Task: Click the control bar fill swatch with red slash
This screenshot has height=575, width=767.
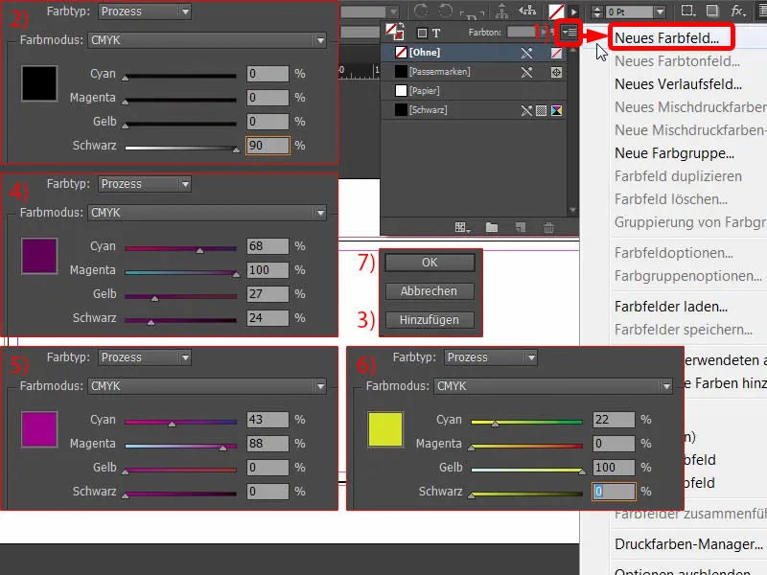Action: point(556,11)
